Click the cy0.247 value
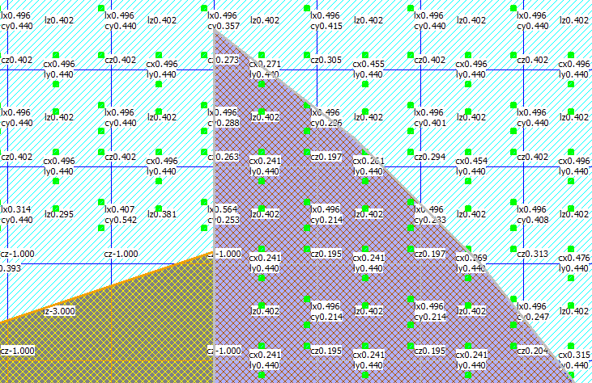The image size is (592, 383). (x=533, y=317)
